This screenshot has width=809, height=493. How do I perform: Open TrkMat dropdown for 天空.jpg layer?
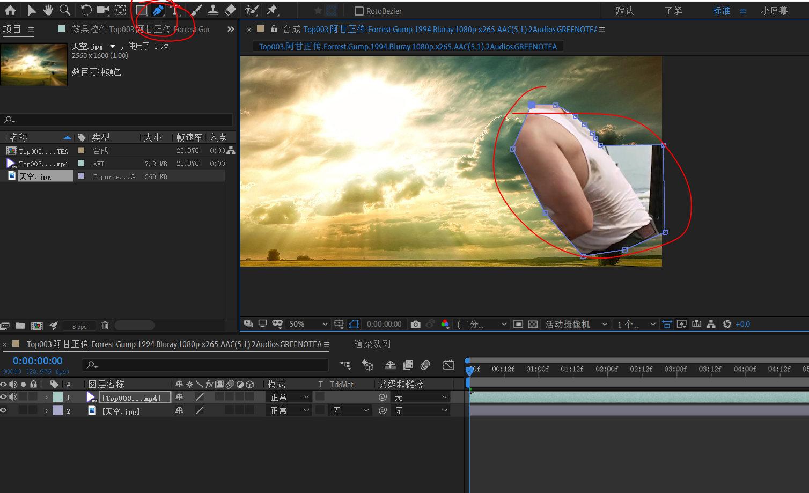point(350,410)
